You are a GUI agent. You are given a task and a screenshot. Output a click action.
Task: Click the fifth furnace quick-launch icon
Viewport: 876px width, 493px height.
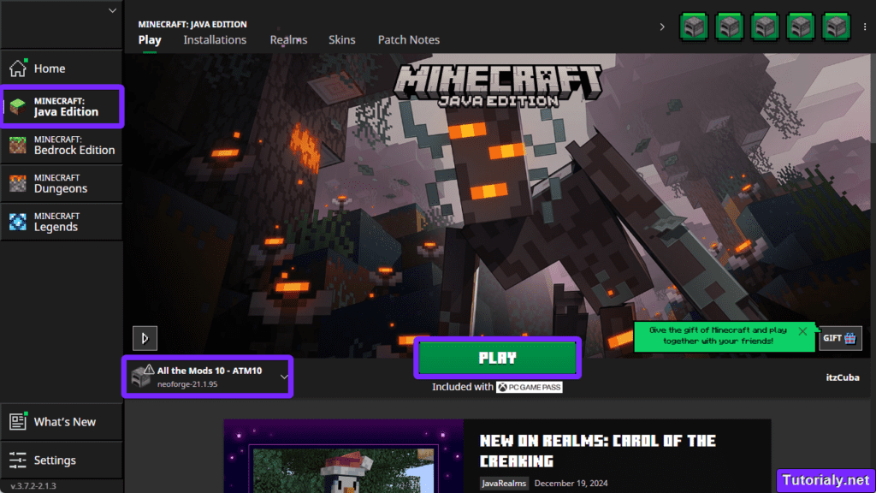click(837, 27)
